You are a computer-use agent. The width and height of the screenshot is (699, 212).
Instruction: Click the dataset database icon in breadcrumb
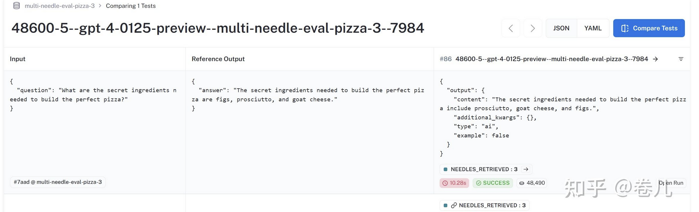17,6
